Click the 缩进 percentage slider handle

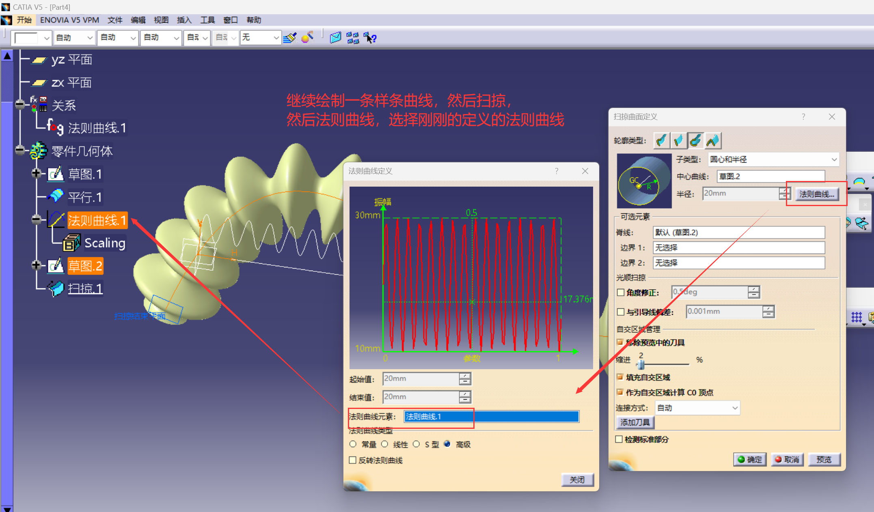[641, 364]
